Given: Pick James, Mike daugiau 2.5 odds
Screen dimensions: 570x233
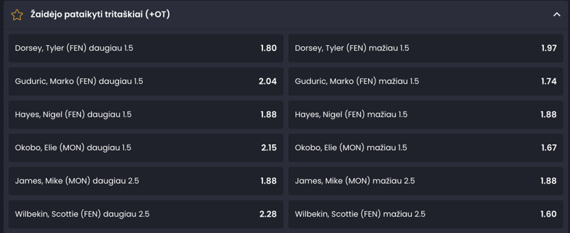Looking at the screenshot, I should [146, 181].
